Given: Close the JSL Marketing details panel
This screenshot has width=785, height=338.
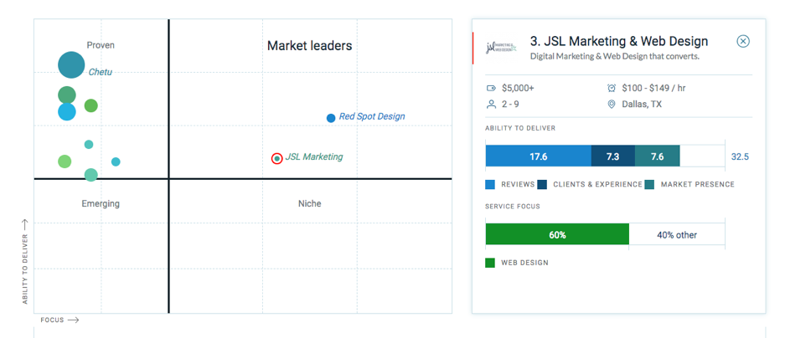Looking at the screenshot, I should (x=743, y=42).
